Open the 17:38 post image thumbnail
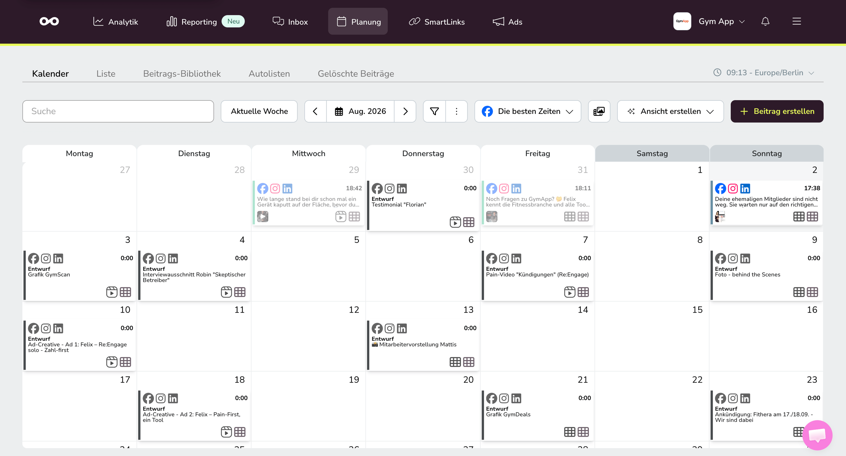The image size is (846, 456). pos(720,217)
